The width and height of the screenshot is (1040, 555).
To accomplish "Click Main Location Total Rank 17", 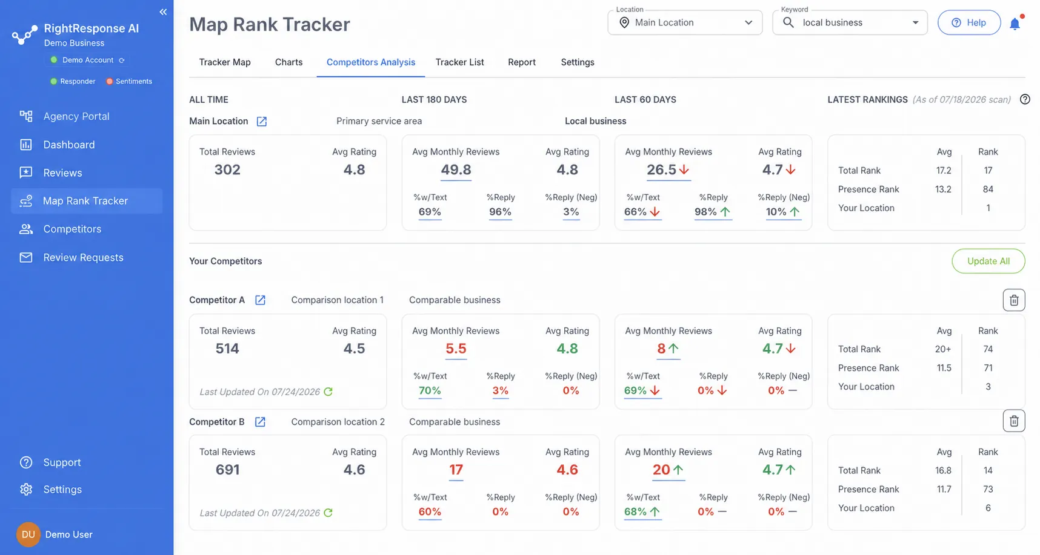I will tap(988, 171).
